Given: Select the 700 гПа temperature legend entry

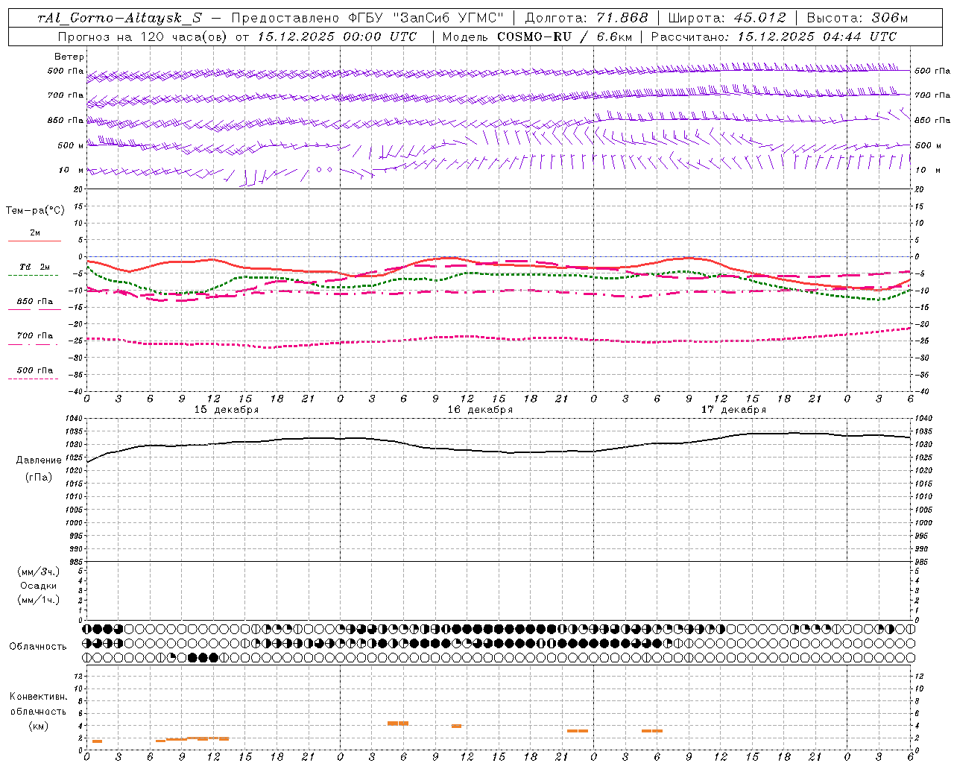Looking at the screenshot, I should pos(35,335).
